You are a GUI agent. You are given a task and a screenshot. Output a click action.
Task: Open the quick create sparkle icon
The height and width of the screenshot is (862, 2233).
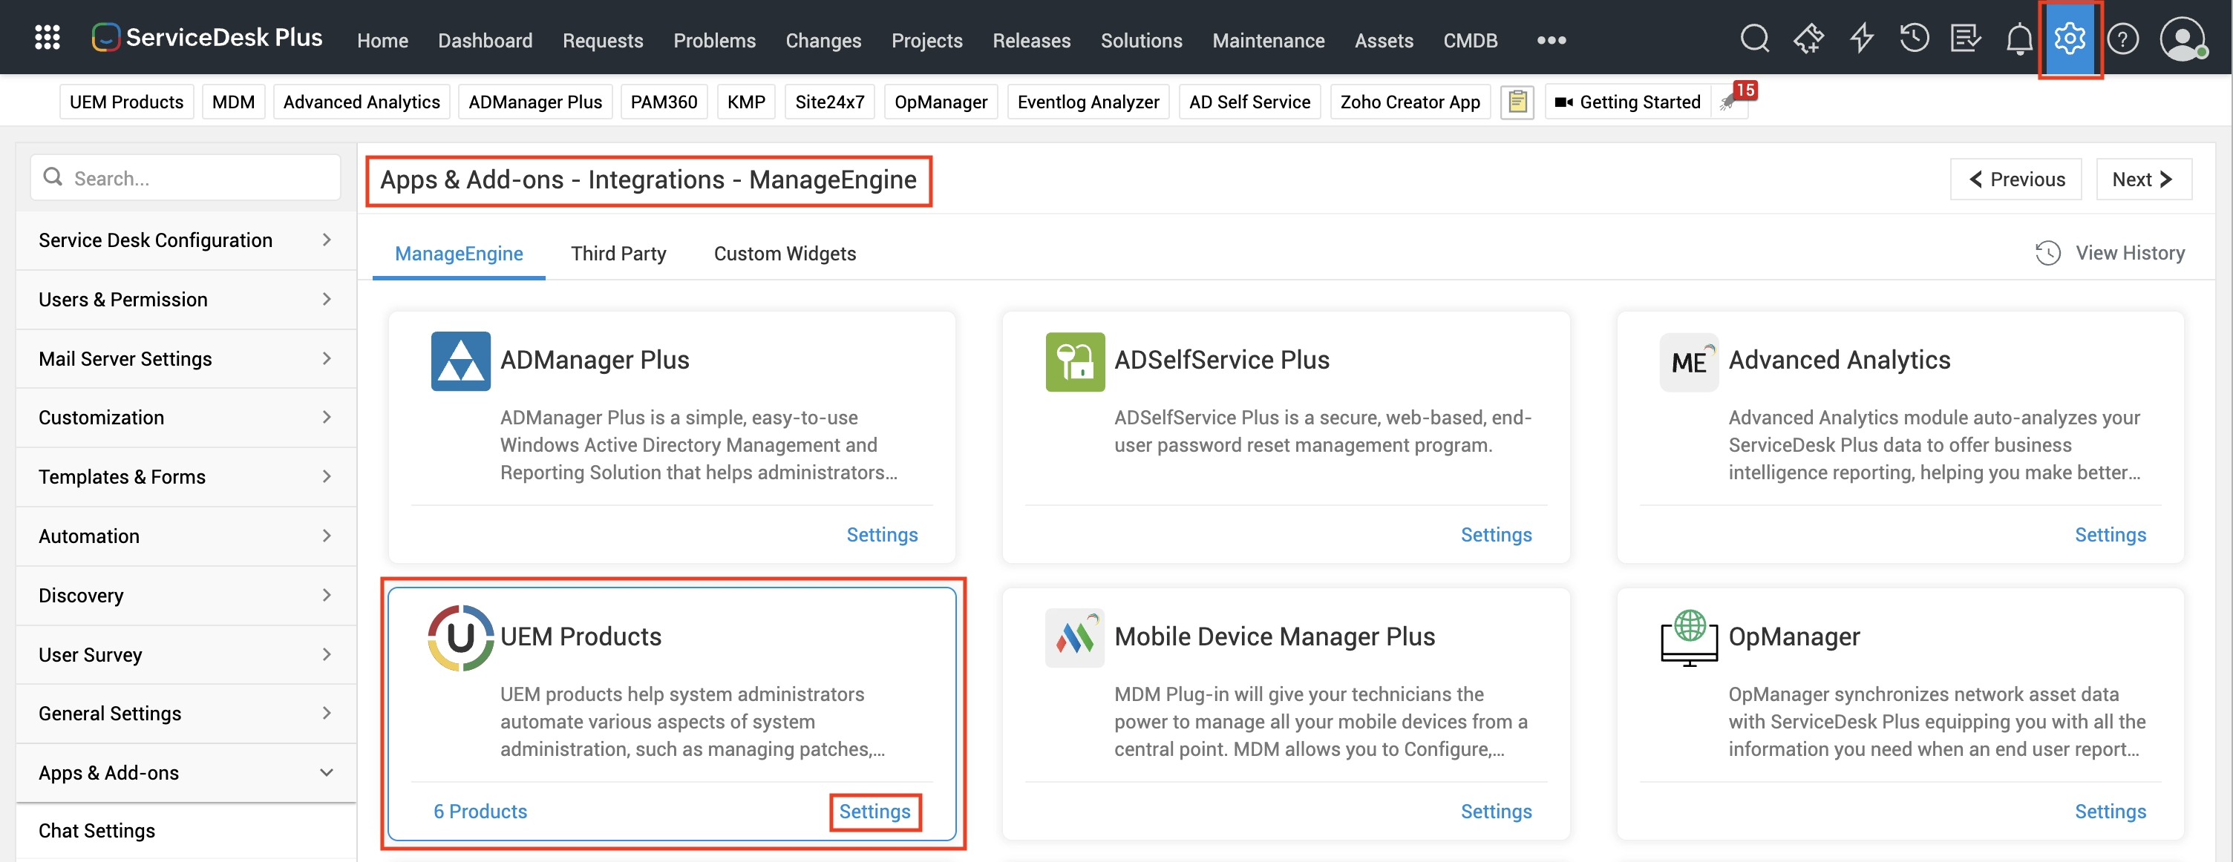tap(1808, 38)
